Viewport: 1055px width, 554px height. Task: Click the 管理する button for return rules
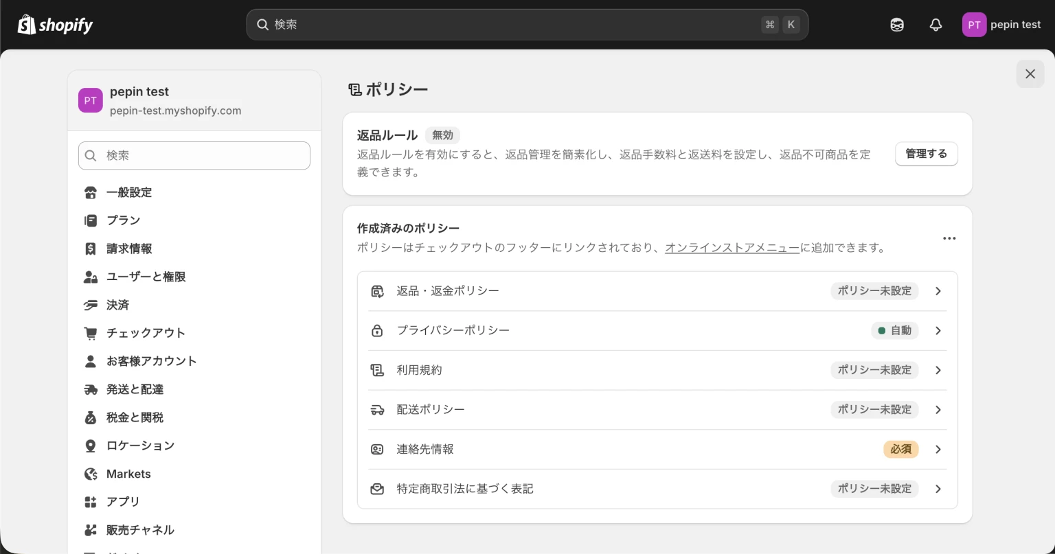[x=926, y=154]
